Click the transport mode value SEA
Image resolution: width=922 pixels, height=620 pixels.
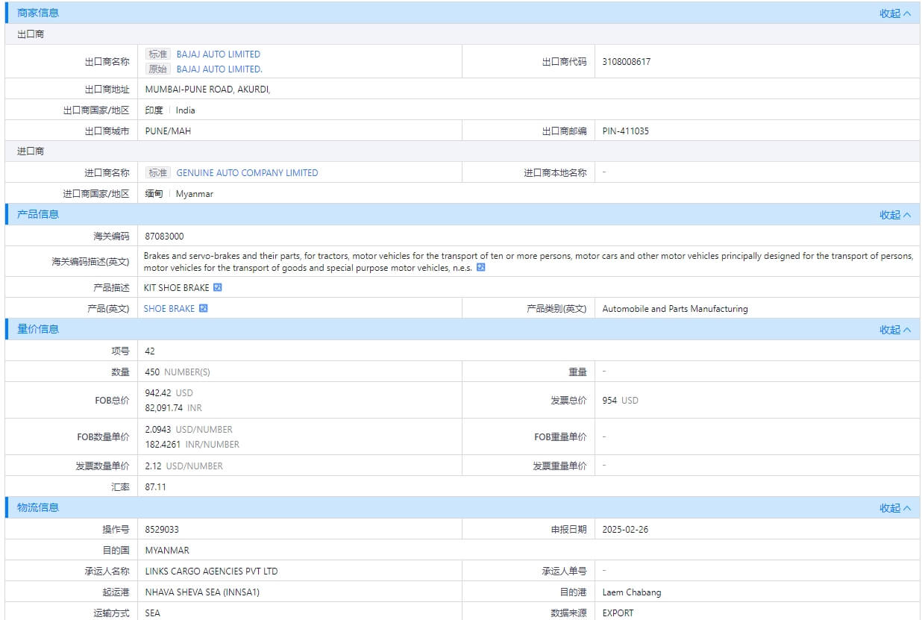tap(153, 613)
